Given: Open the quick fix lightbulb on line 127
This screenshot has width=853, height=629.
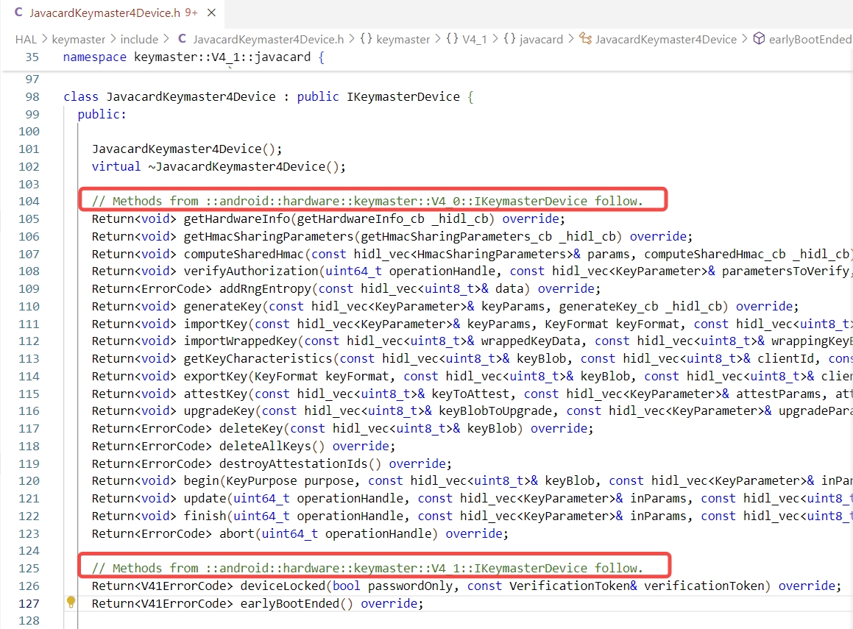Looking at the screenshot, I should 71,603.
